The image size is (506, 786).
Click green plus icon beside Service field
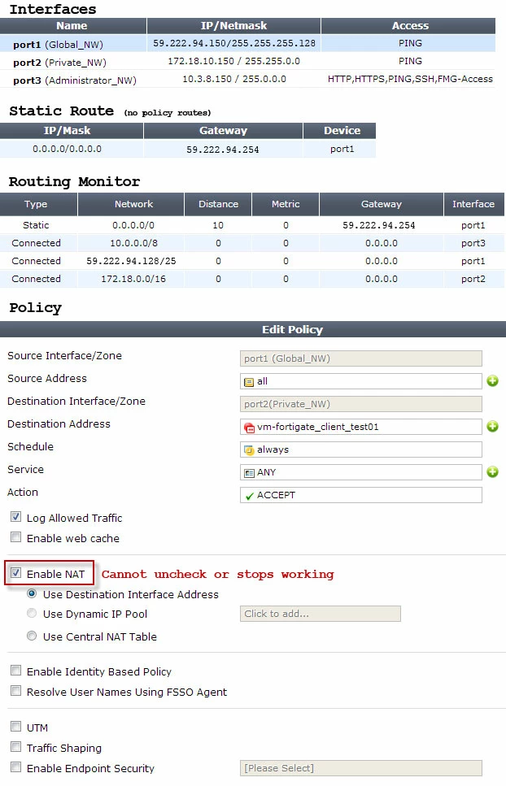(492, 471)
